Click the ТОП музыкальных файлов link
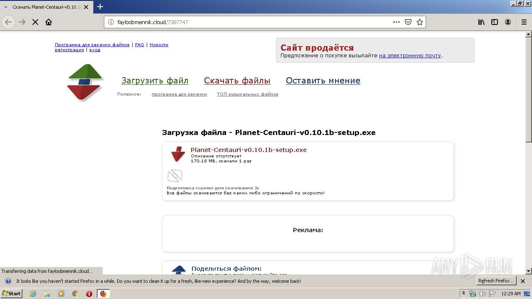This screenshot has width=532, height=299. coord(248,94)
